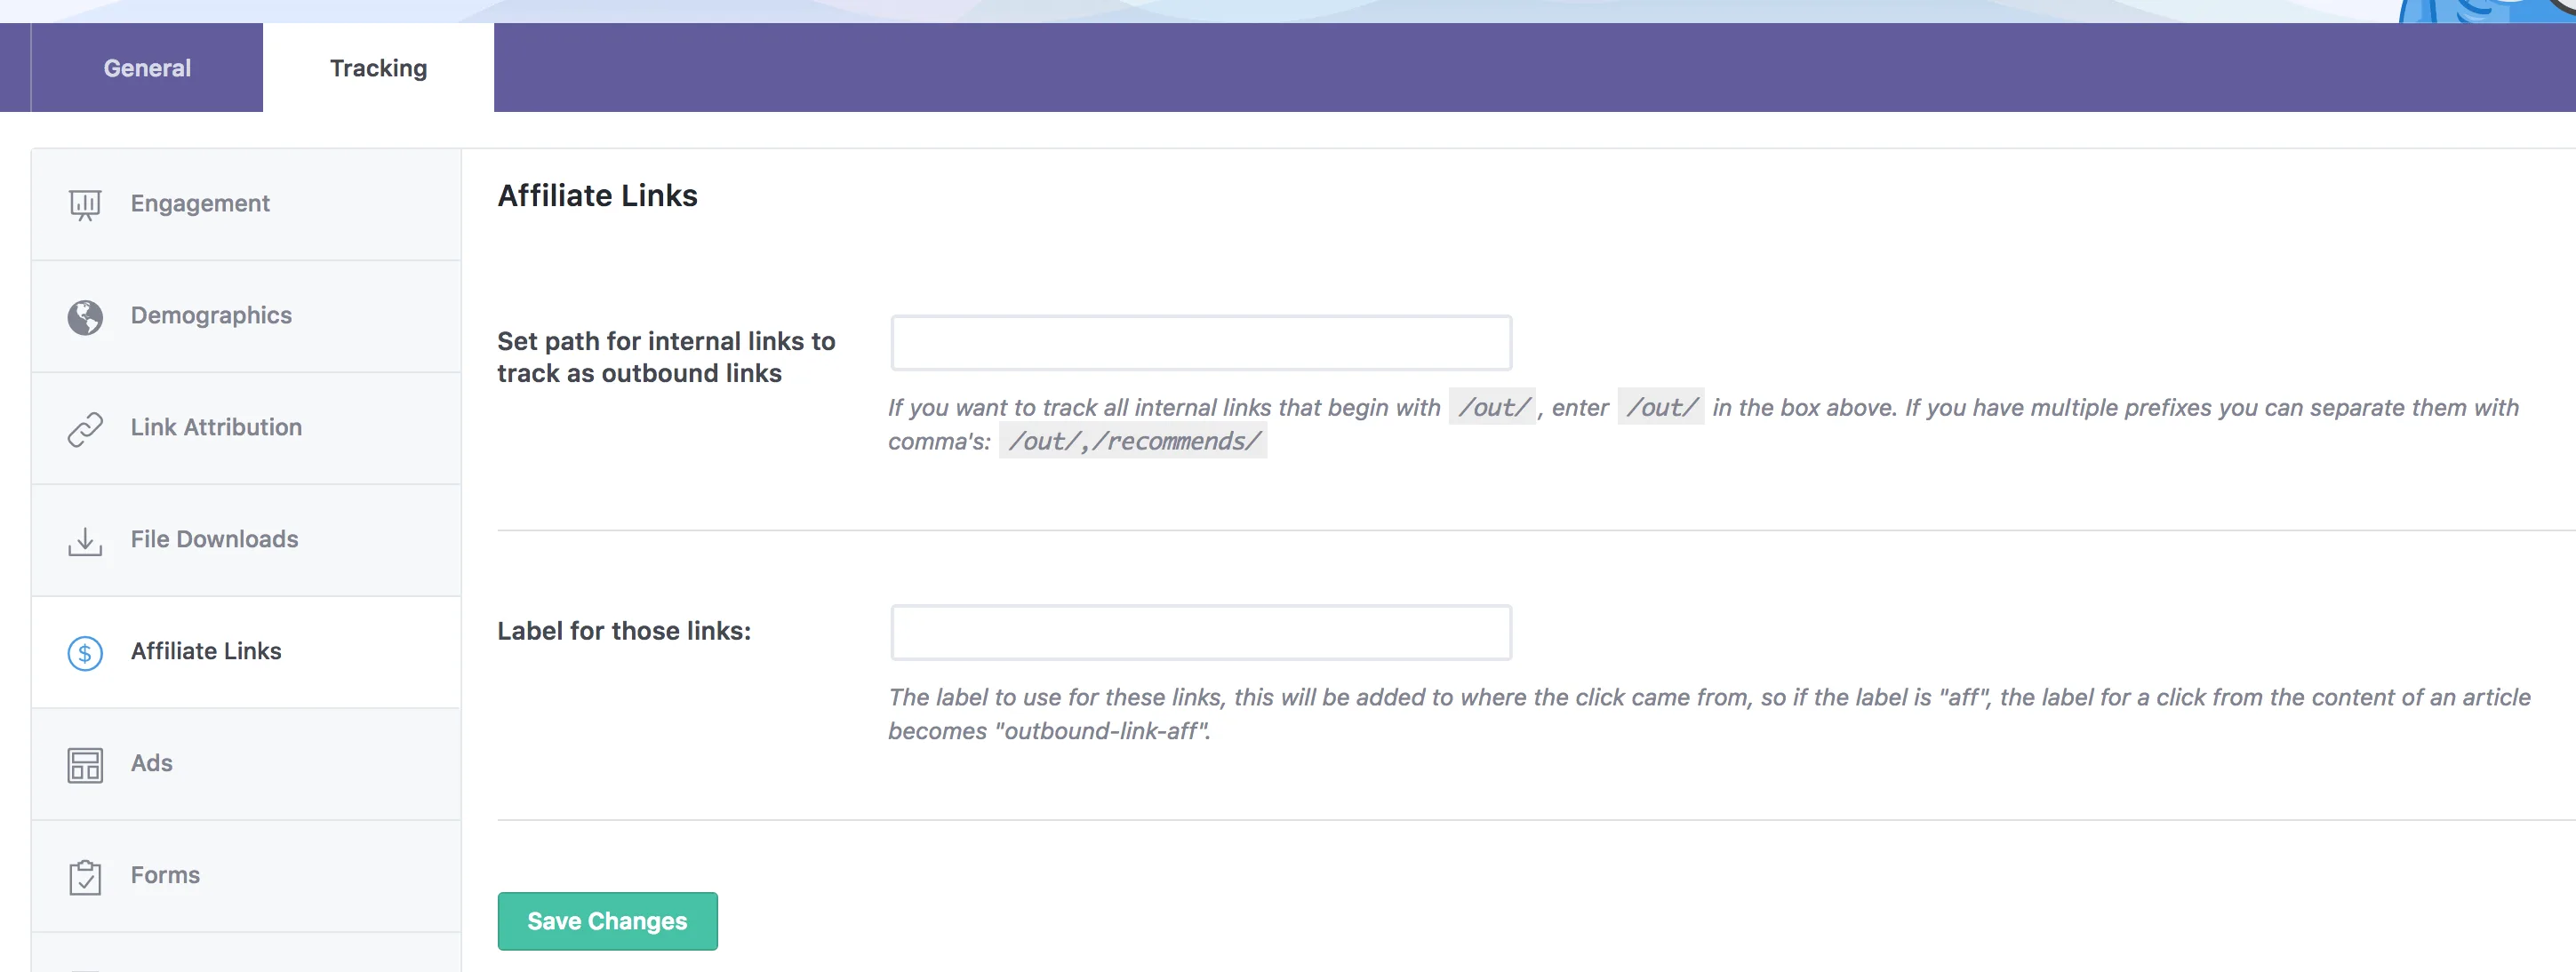Click the Link Attribution chain icon
This screenshot has width=2576, height=972.
coord(85,426)
